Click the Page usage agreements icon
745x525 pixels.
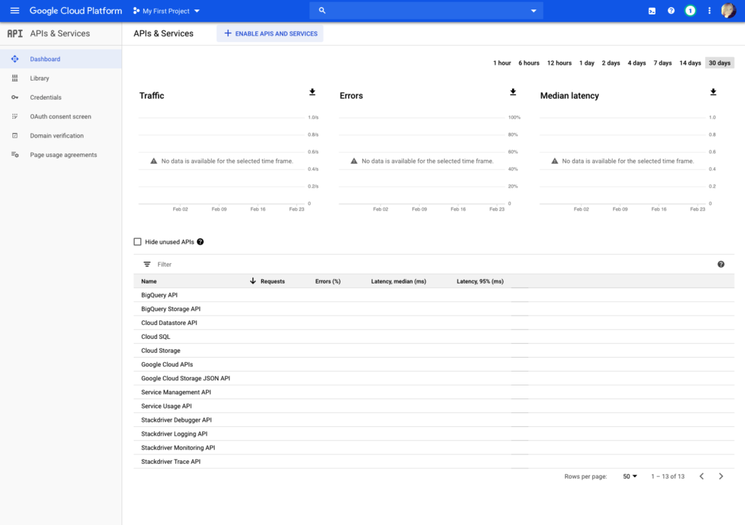coord(15,155)
